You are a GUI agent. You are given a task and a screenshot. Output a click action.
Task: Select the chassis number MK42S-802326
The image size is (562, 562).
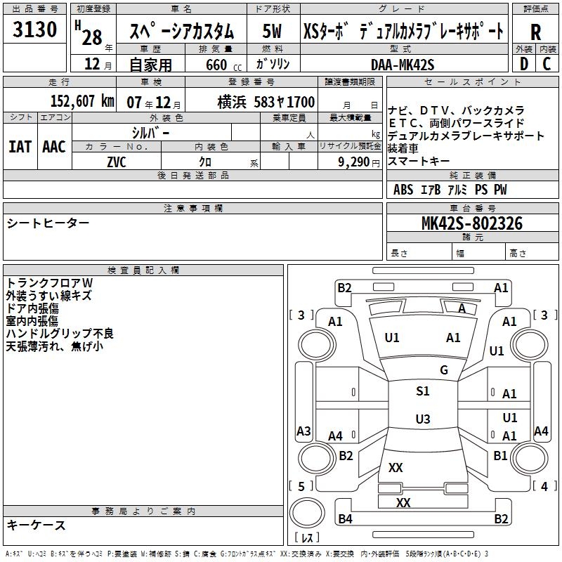[x=471, y=223]
